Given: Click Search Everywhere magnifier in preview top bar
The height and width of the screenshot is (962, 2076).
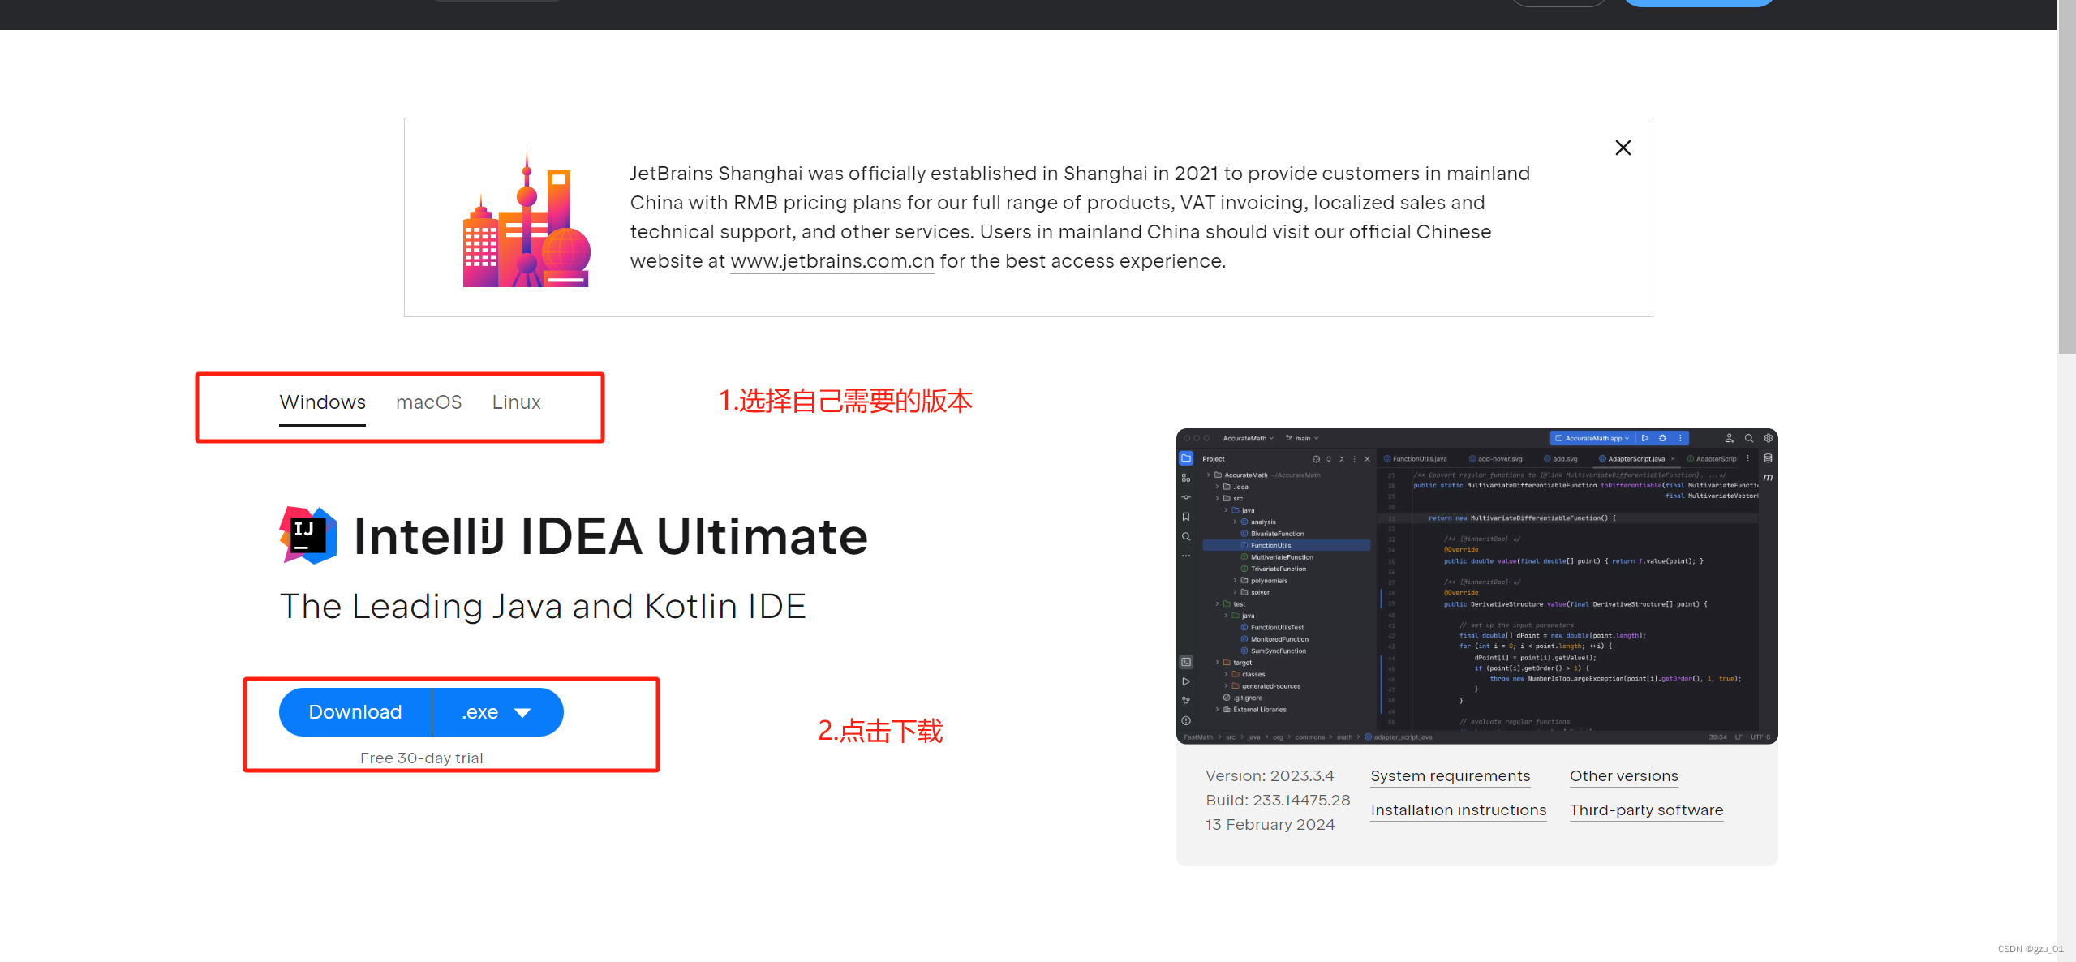Looking at the screenshot, I should (x=1749, y=438).
